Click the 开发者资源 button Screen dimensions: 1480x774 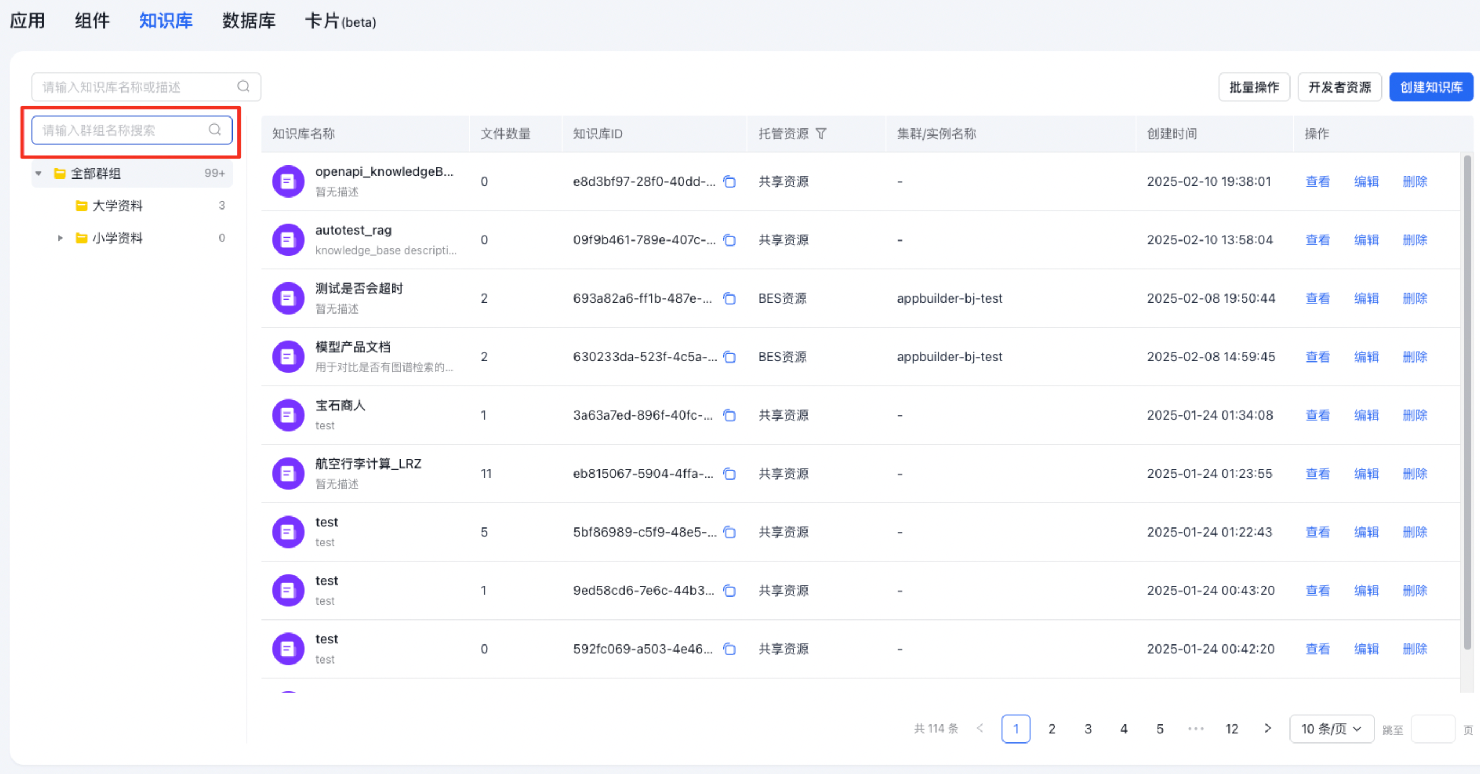pos(1339,87)
